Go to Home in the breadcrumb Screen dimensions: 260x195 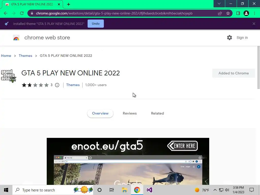point(6,56)
